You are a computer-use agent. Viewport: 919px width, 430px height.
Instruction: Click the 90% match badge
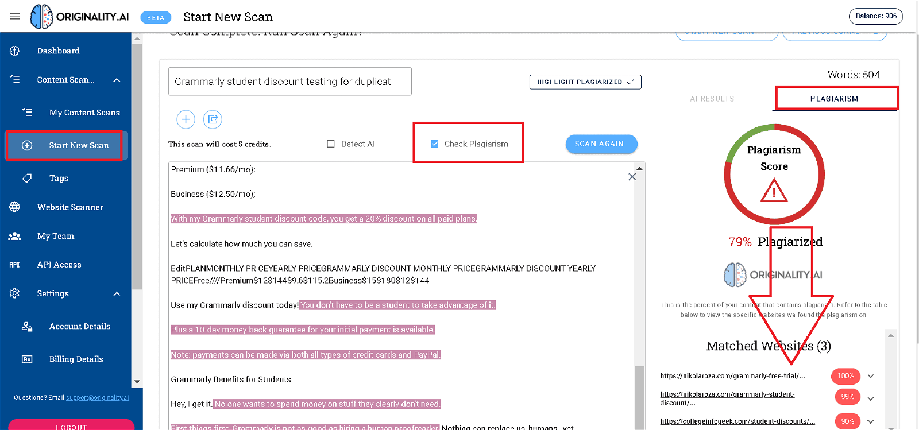point(848,421)
